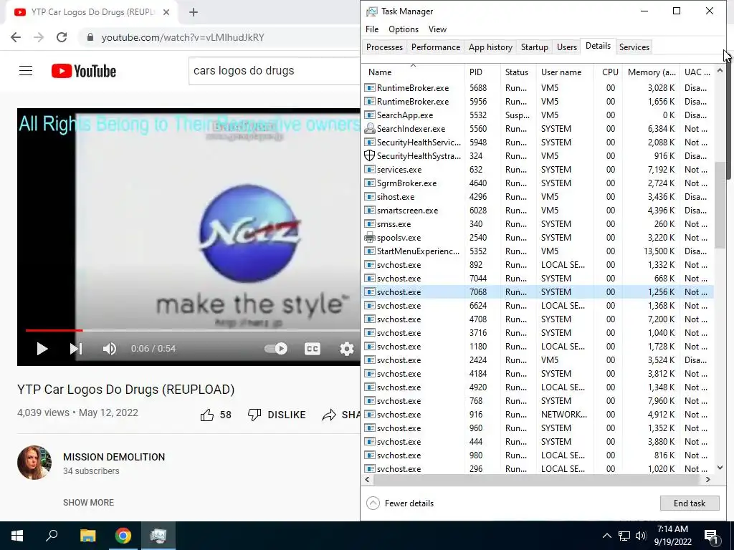734x550 pixels.
Task: Sort by Memory column header
Action: tap(651, 72)
